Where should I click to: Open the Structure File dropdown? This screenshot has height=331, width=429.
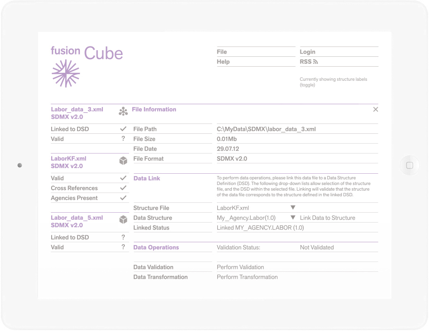pos(292,208)
